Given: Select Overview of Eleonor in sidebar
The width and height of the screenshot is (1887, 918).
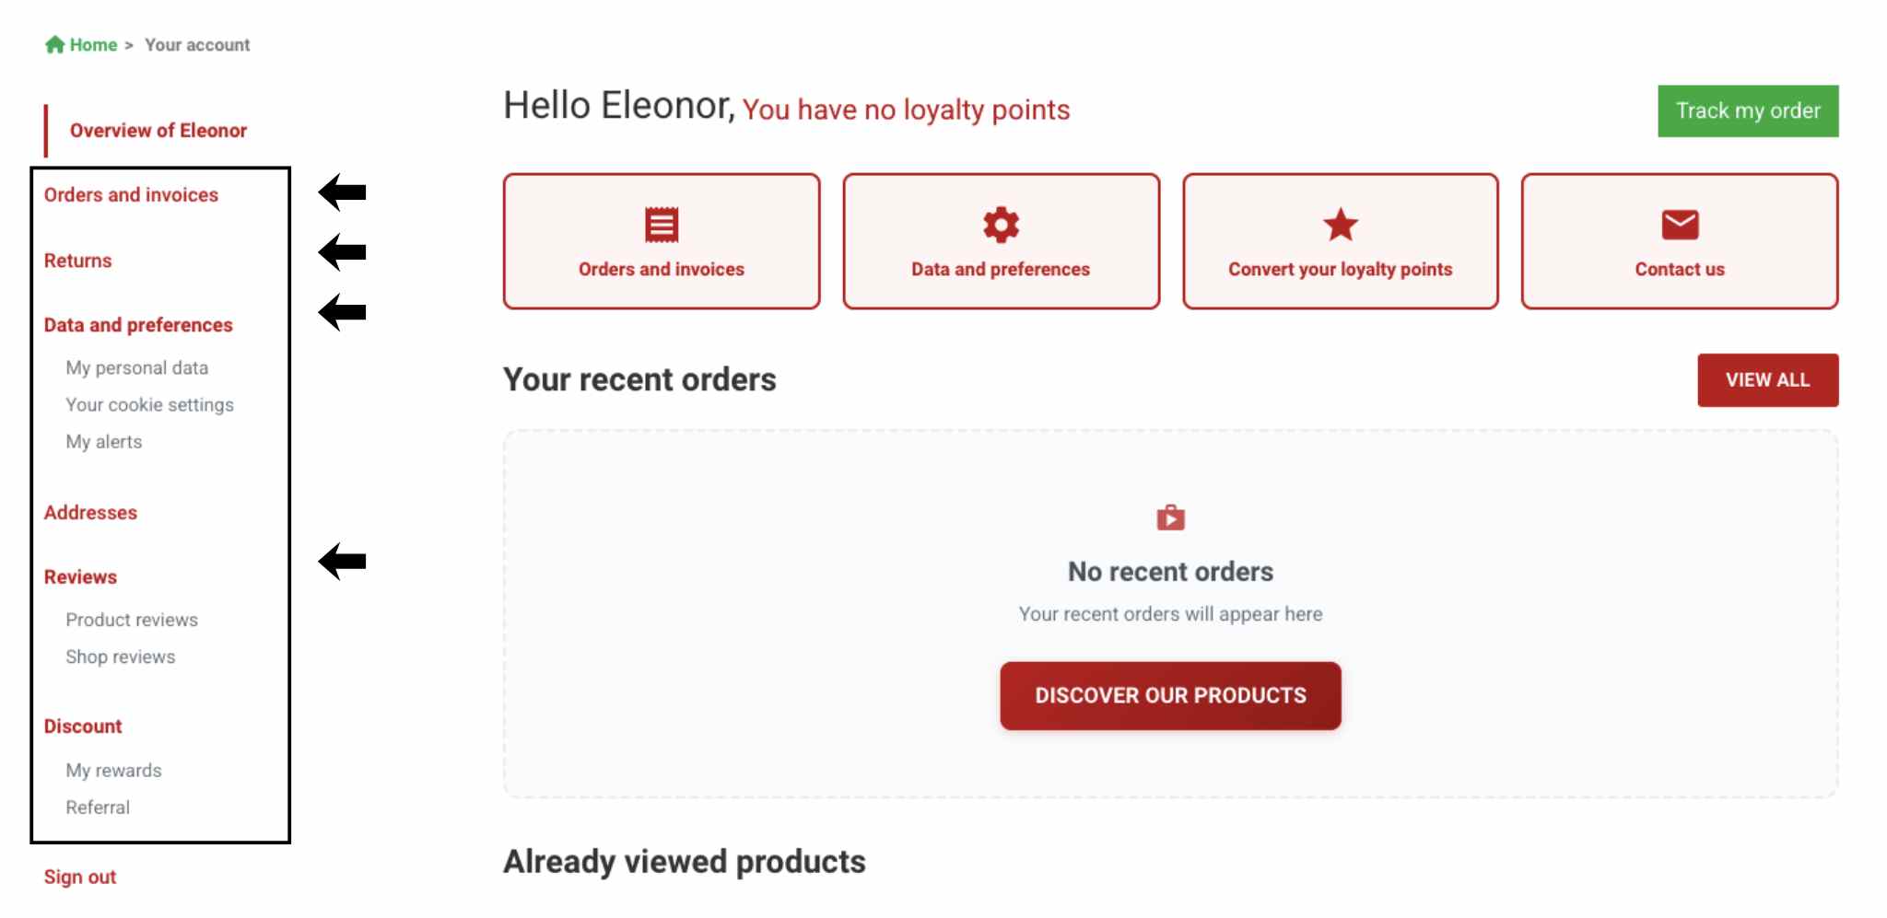Looking at the screenshot, I should pos(158,131).
